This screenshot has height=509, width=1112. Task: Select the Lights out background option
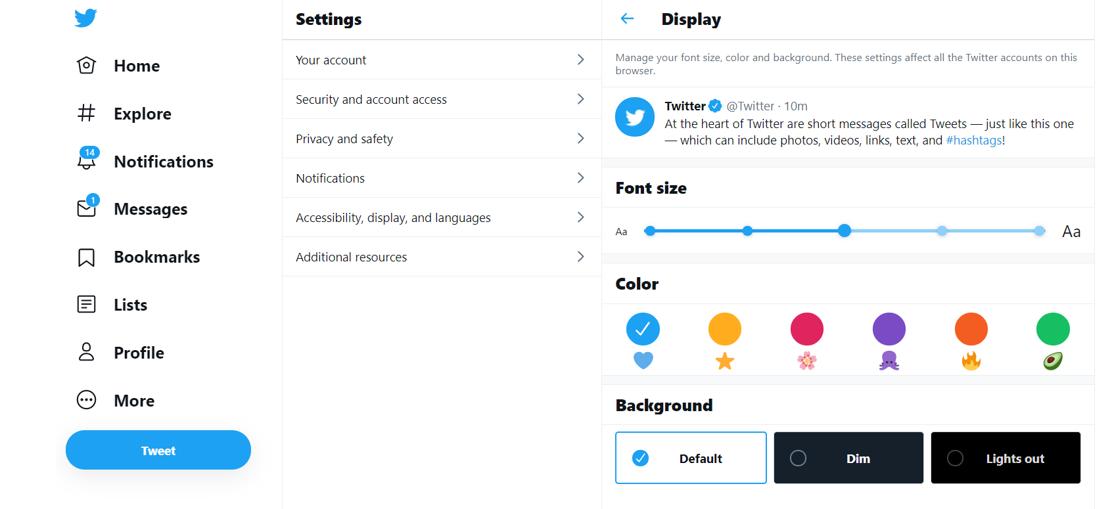coord(1006,458)
